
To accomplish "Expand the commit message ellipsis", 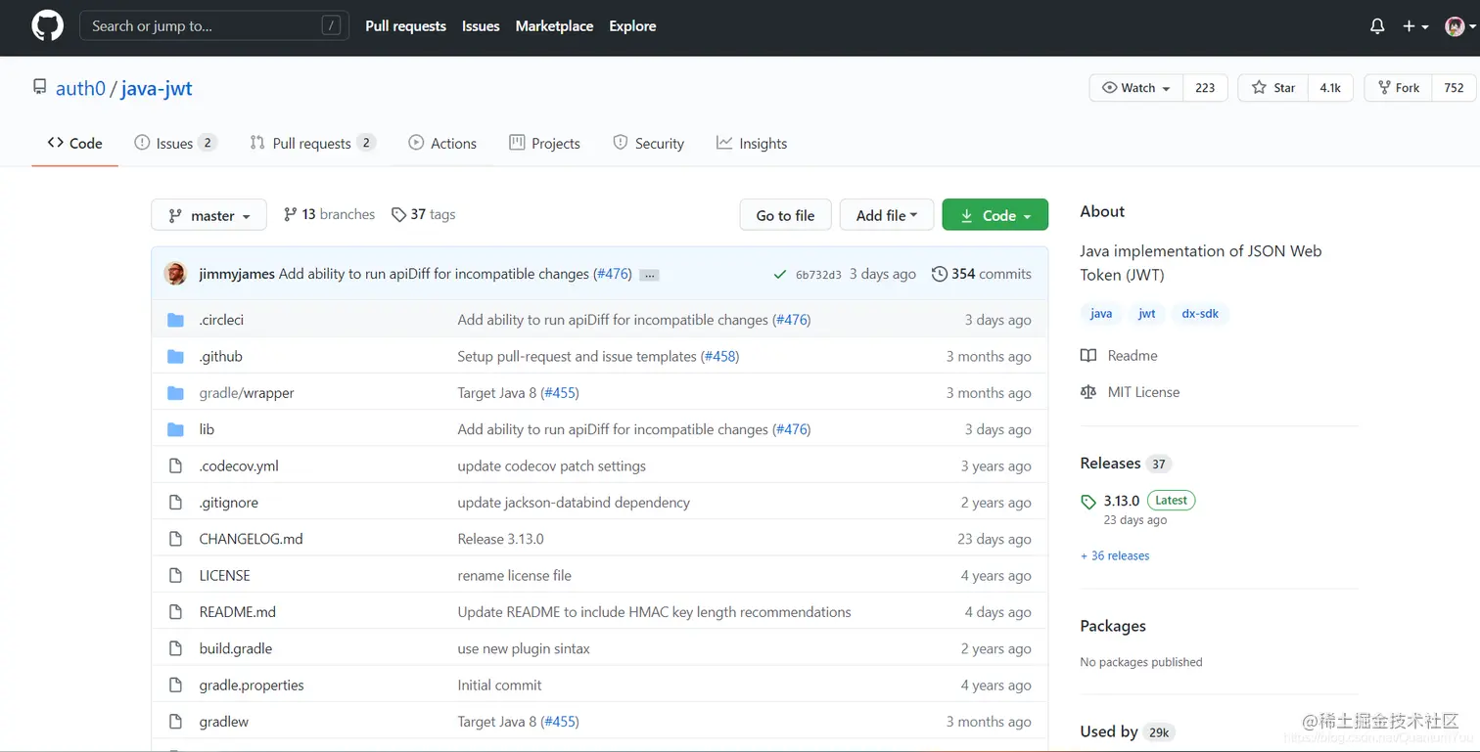I will (649, 275).
